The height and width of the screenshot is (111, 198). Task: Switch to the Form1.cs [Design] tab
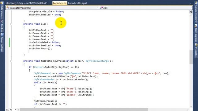[77, 3]
